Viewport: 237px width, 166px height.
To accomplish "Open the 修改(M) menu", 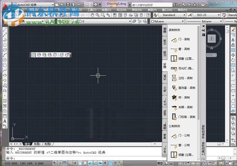I will pyautogui.click(x=137, y=10).
